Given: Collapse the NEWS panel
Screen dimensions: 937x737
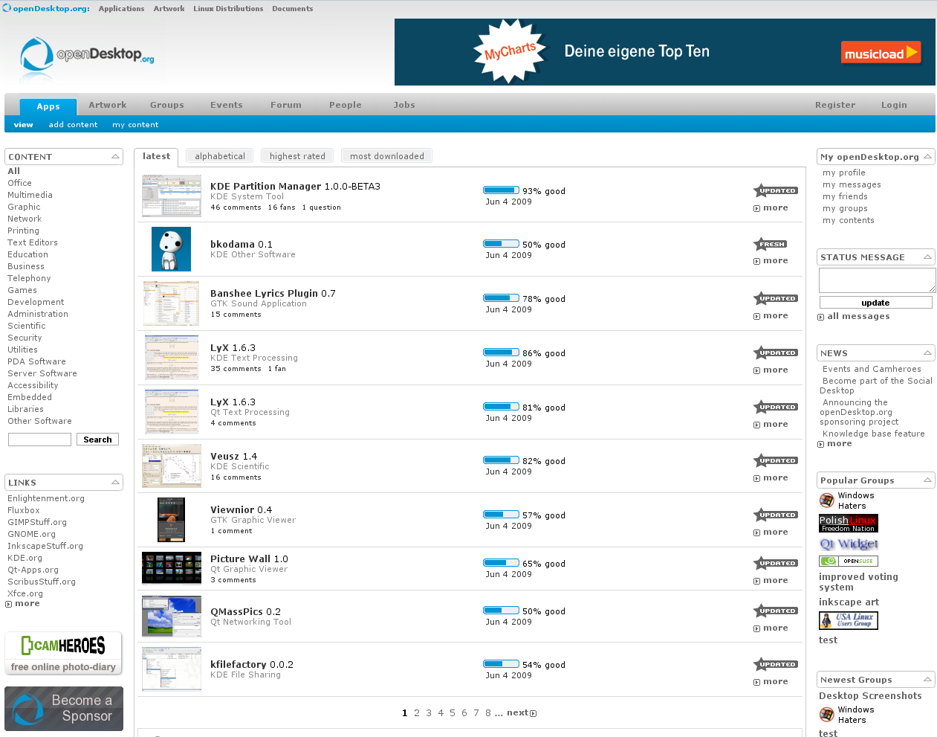Looking at the screenshot, I should 927,353.
